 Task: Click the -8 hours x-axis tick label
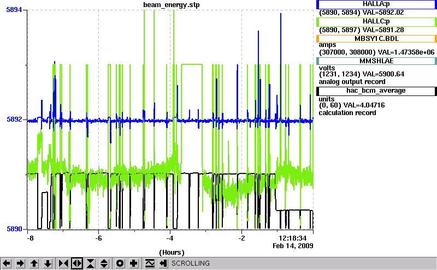click(31, 238)
